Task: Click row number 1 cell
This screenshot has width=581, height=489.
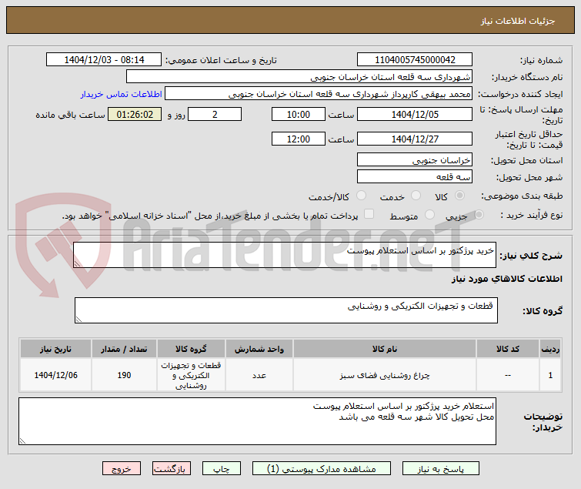Action: 550,375
